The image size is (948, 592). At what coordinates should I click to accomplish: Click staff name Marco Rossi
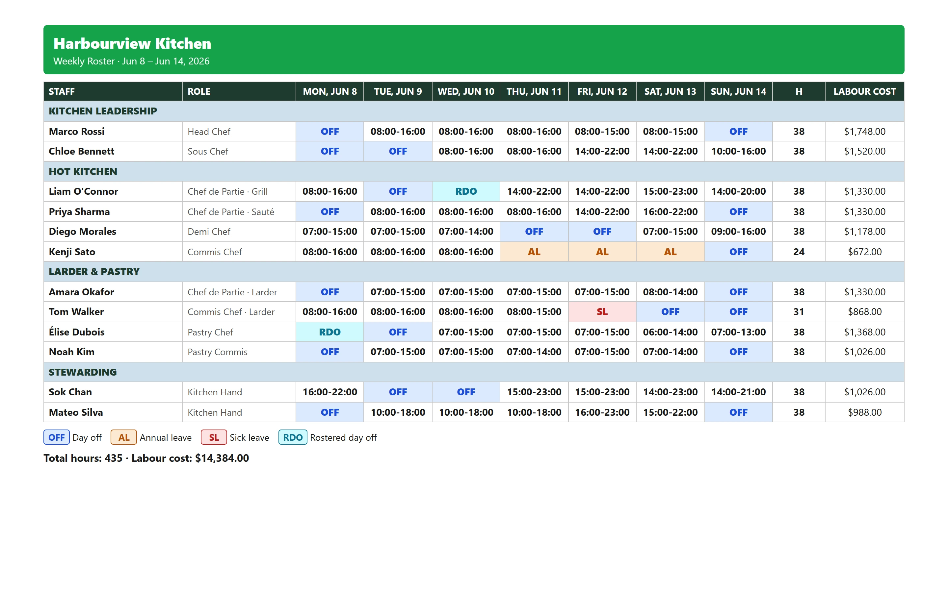pos(76,132)
